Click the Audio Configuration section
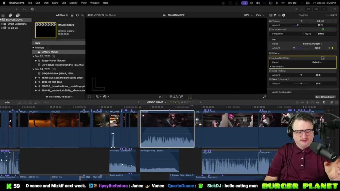This screenshot has width=340, height=191. coord(282,92)
